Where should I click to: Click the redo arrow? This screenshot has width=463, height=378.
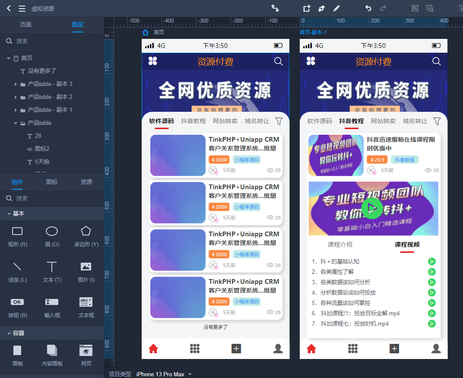point(383,8)
